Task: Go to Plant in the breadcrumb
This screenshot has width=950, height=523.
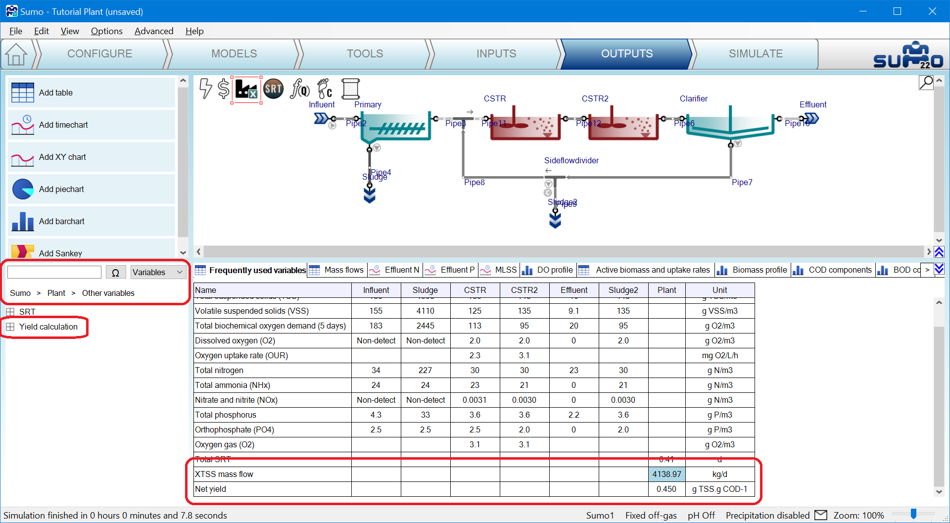Action: pos(56,293)
